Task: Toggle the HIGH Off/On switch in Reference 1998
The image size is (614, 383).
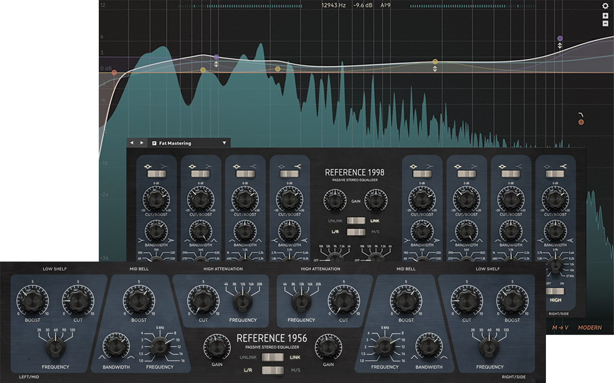Action: click(x=555, y=290)
